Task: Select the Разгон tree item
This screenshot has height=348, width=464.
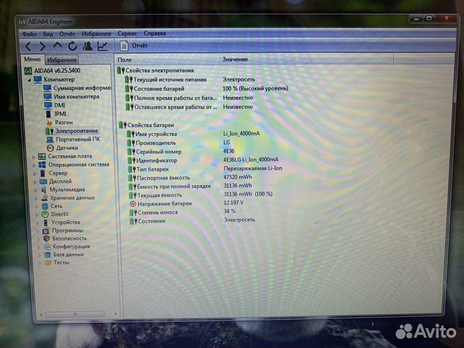Action: pyautogui.click(x=64, y=122)
